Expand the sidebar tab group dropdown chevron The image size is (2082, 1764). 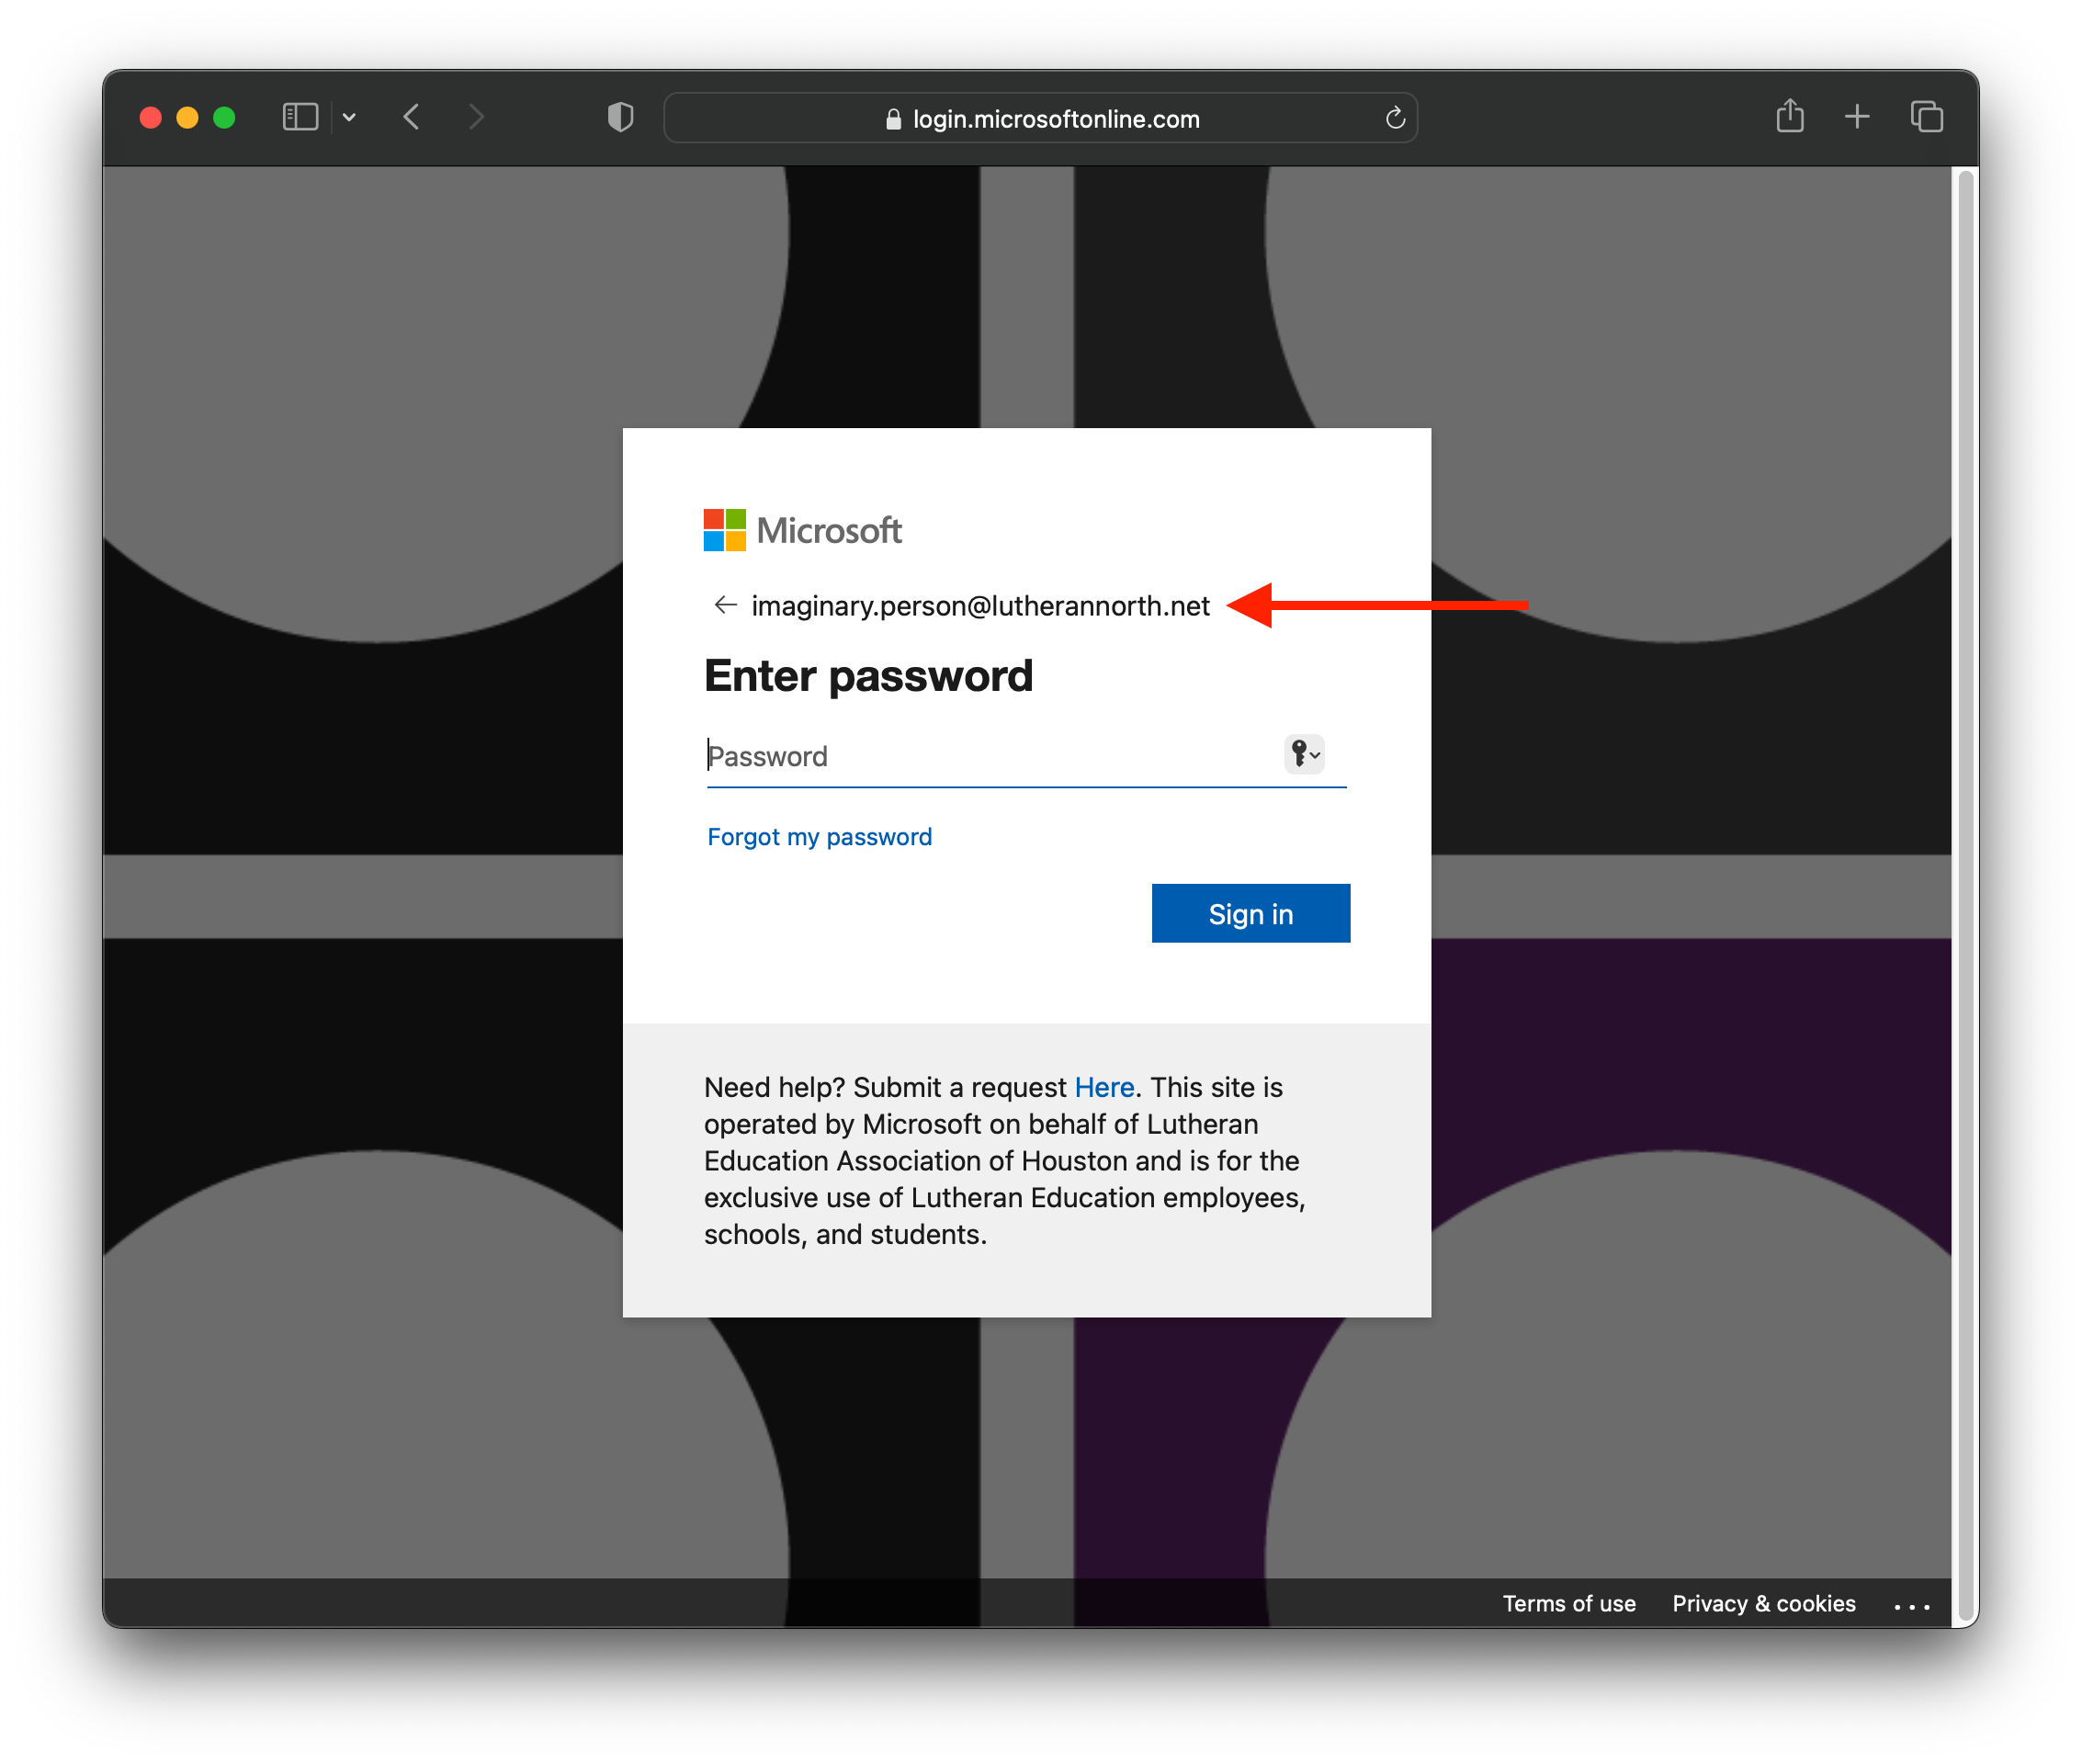349,118
